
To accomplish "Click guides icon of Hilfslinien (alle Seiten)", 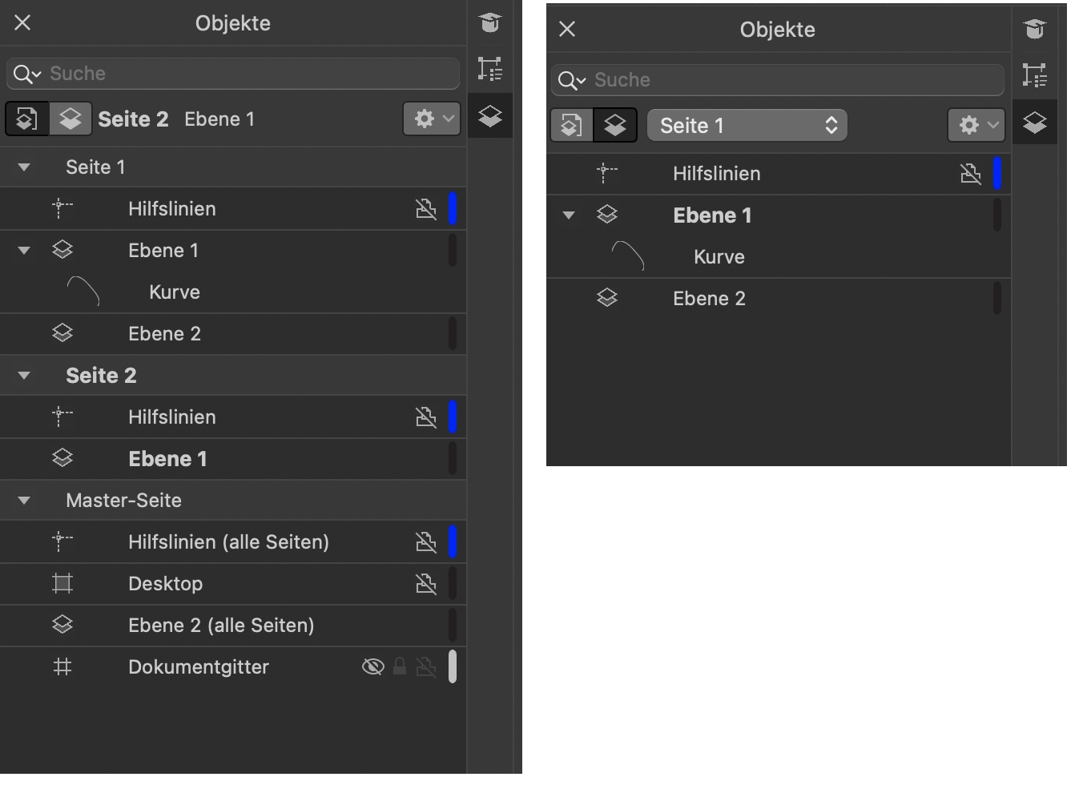I will (x=62, y=542).
